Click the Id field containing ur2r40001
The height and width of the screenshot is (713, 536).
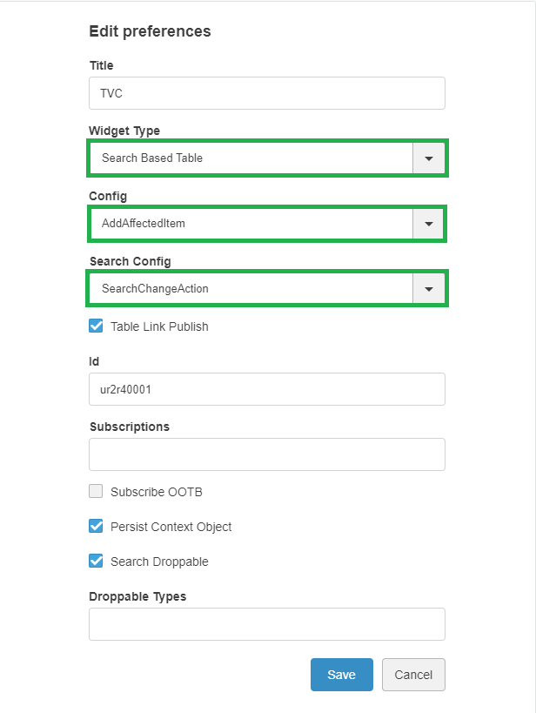tap(266, 389)
